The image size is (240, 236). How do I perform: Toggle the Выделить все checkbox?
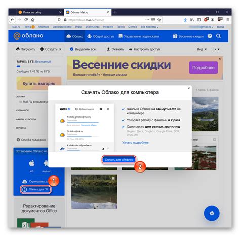(x=72, y=49)
